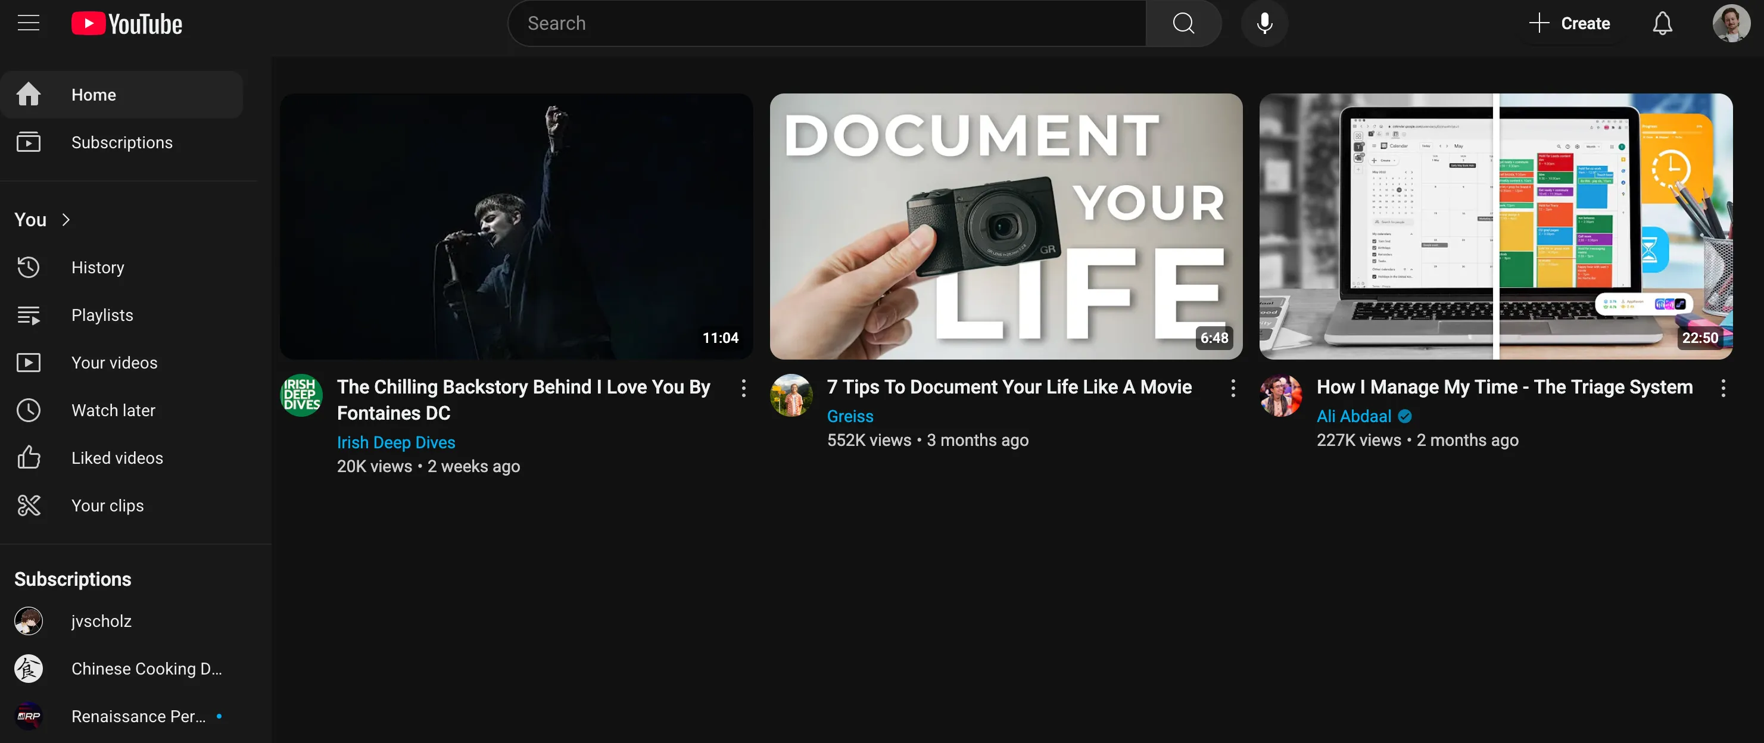
Task: Open your watch History
Action: [x=97, y=267]
